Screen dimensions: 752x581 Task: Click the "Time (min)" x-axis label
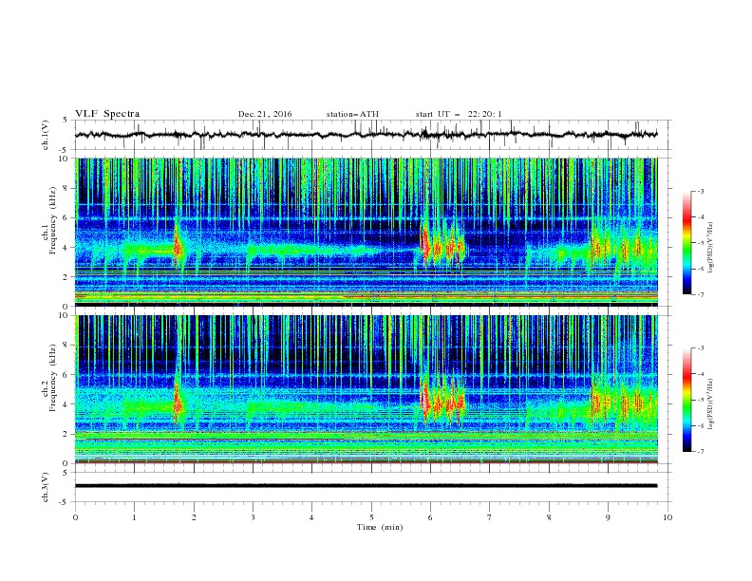tap(380, 527)
